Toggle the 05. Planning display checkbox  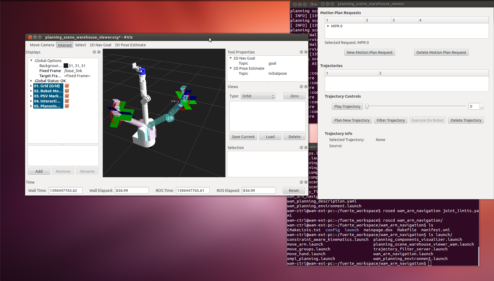point(67,106)
